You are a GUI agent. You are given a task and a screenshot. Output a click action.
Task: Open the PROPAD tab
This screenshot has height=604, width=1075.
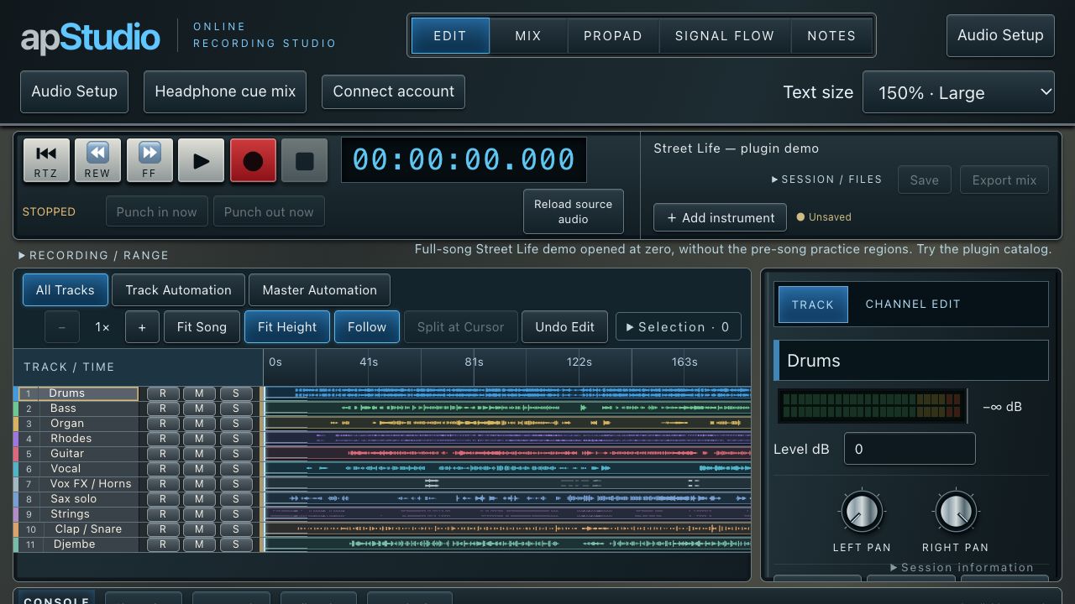(x=613, y=36)
